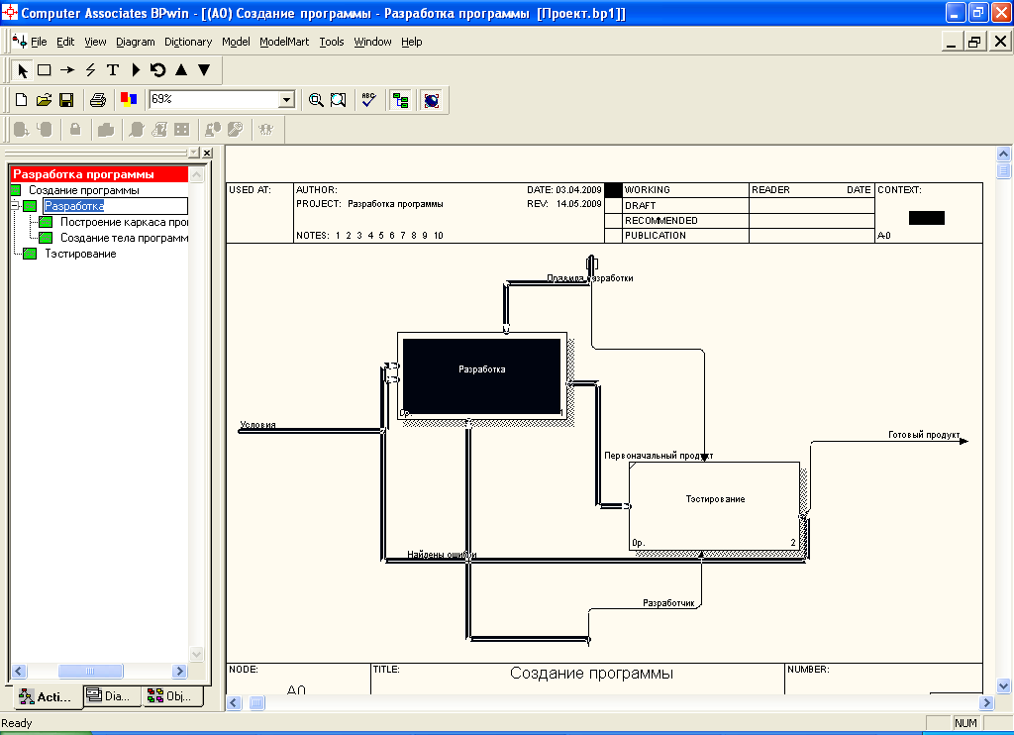Activate the Pointer selection tool
Screen dimensions: 1014x735
[24, 70]
